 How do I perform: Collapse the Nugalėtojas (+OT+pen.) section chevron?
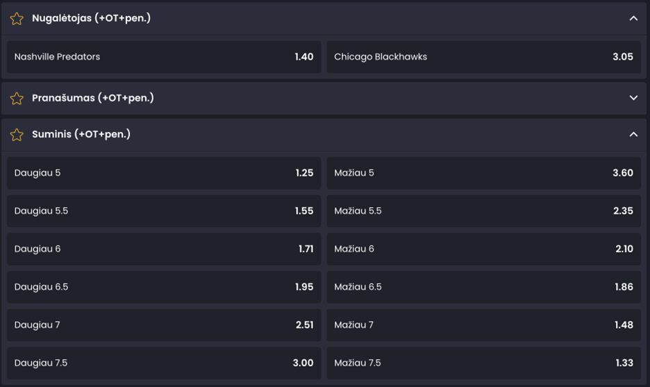point(633,18)
